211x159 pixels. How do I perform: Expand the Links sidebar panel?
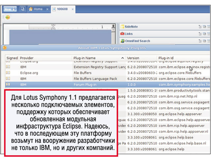[129, 34]
